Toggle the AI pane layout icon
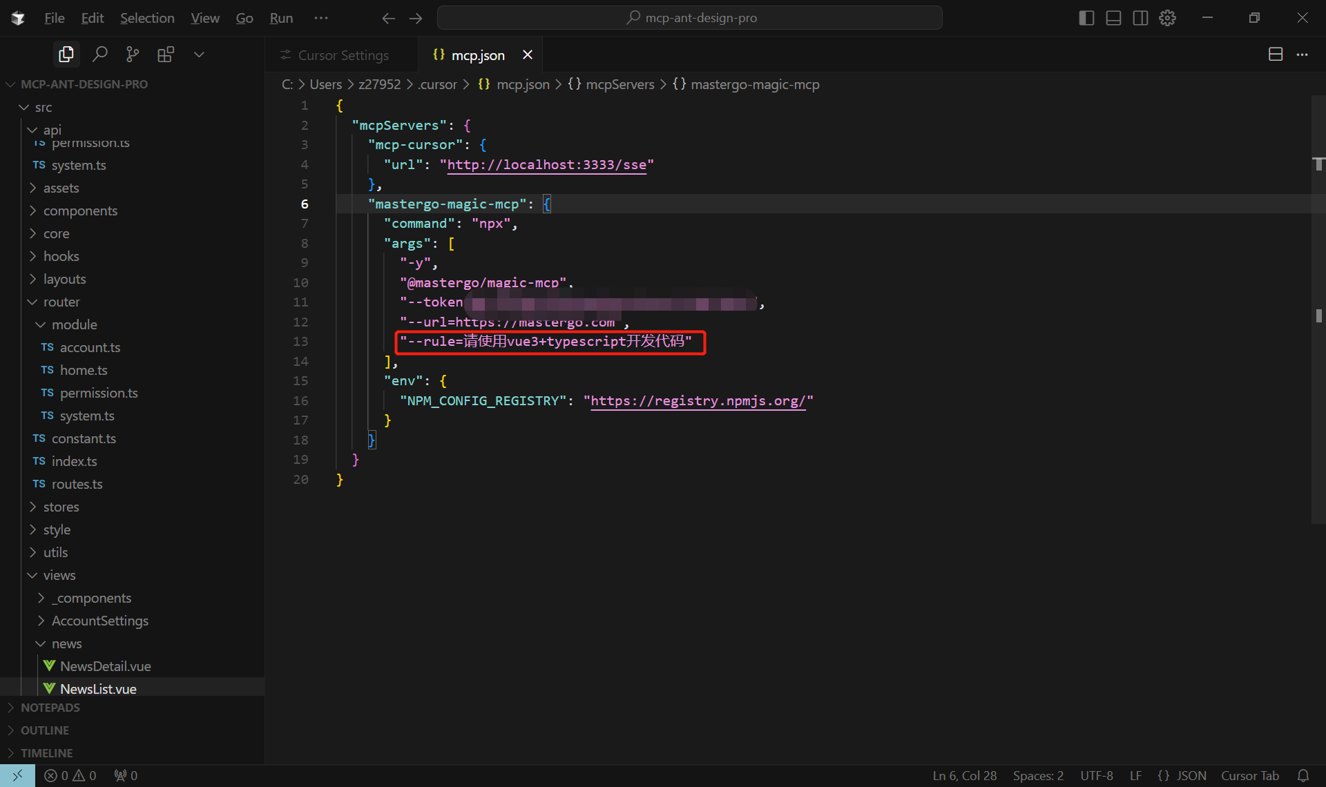Viewport: 1326px width, 787px height. point(1140,18)
